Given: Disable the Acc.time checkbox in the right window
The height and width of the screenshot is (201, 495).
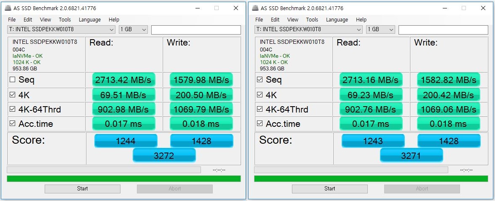Looking at the screenshot, I should (x=260, y=124).
